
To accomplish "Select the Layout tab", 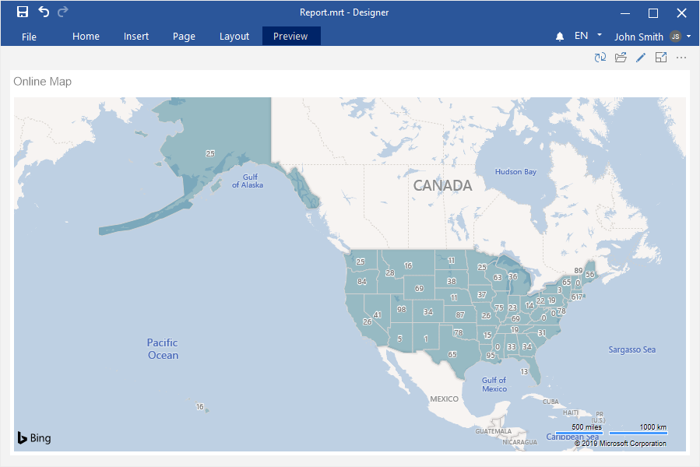I will 234,37.
